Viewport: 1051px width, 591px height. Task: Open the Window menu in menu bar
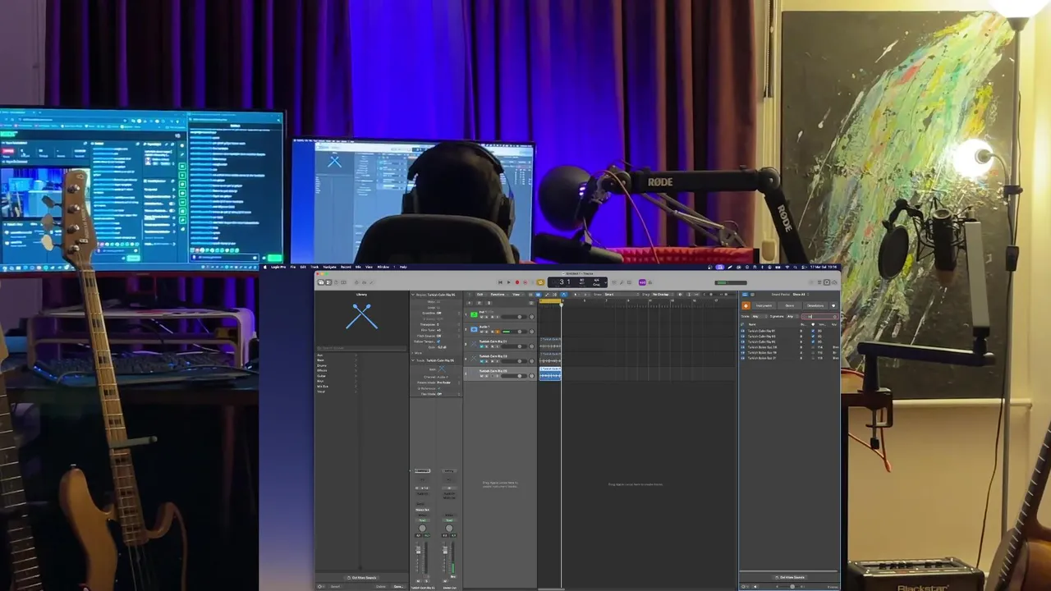point(383,267)
